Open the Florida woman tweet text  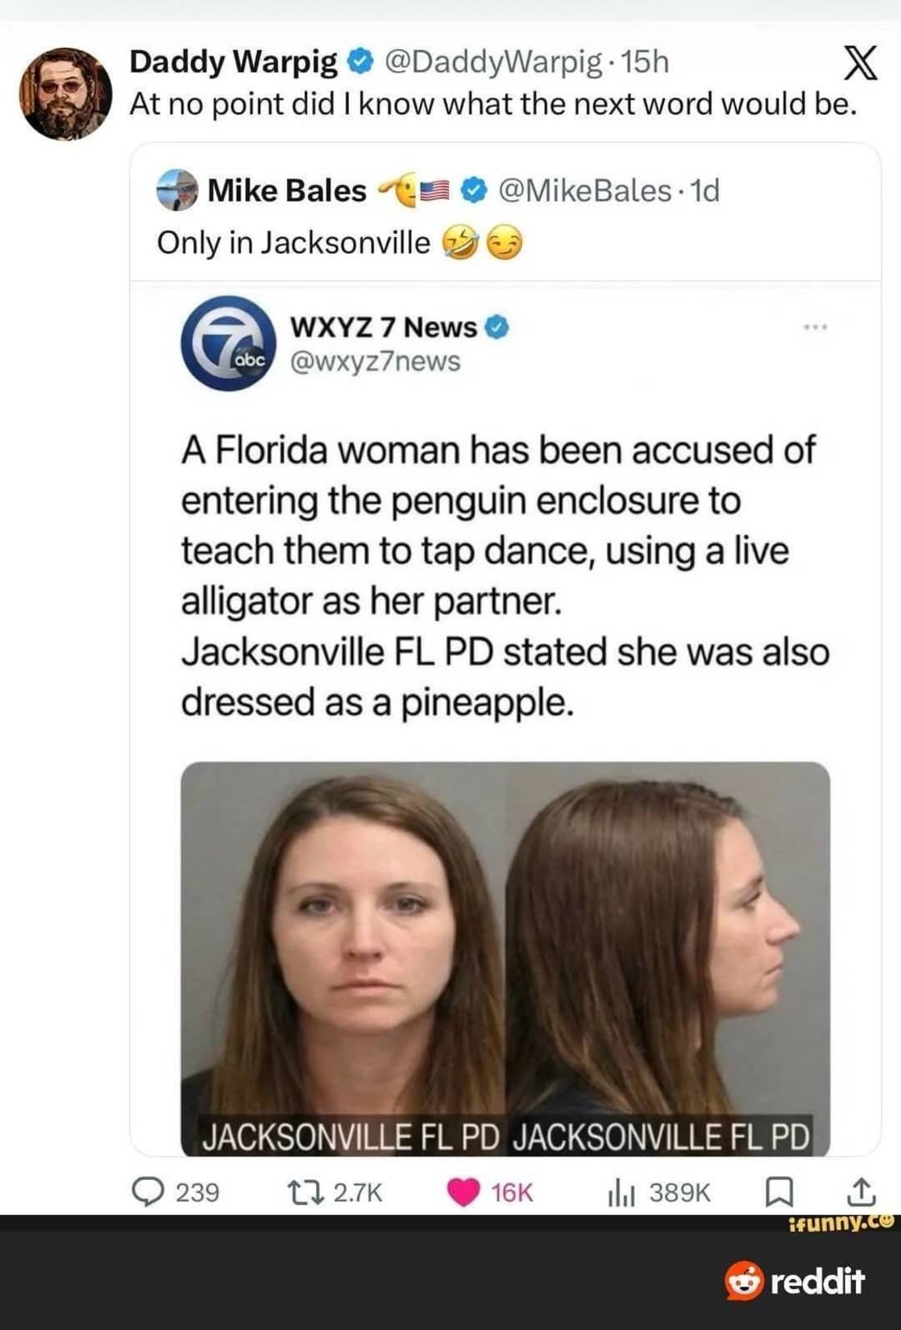505,576
